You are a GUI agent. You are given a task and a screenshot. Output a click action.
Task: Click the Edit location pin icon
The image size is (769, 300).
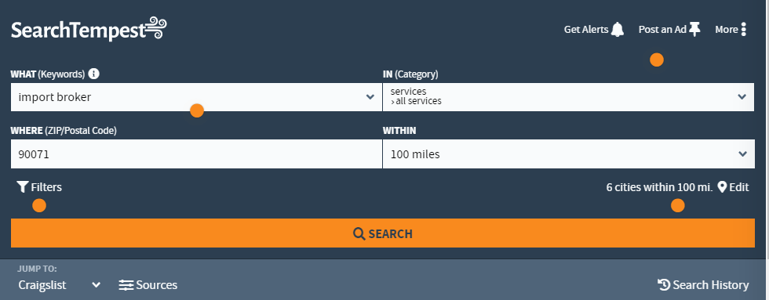[722, 187]
